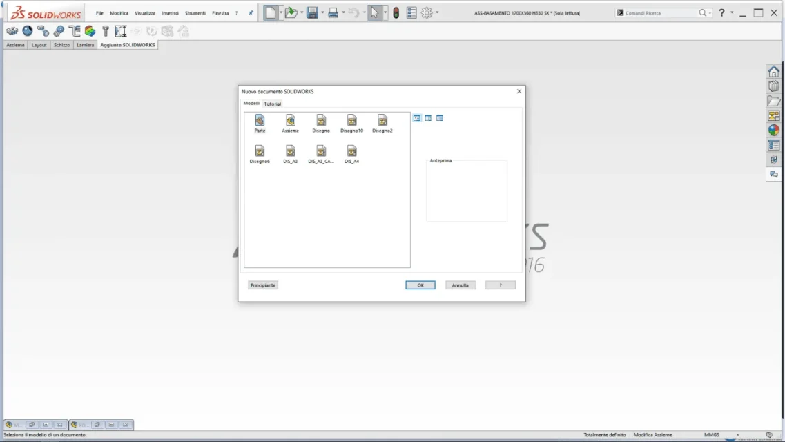Pin the menu bar with pushpin

pyautogui.click(x=251, y=13)
